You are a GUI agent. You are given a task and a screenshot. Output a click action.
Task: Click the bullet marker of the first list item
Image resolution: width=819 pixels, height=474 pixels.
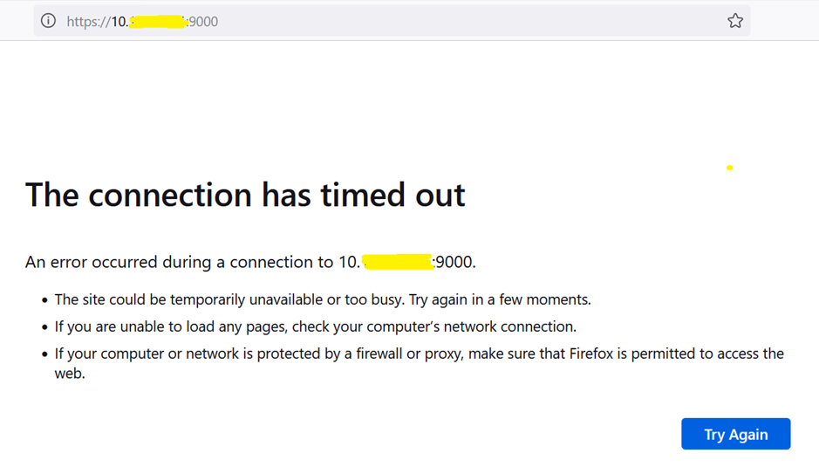tap(44, 300)
